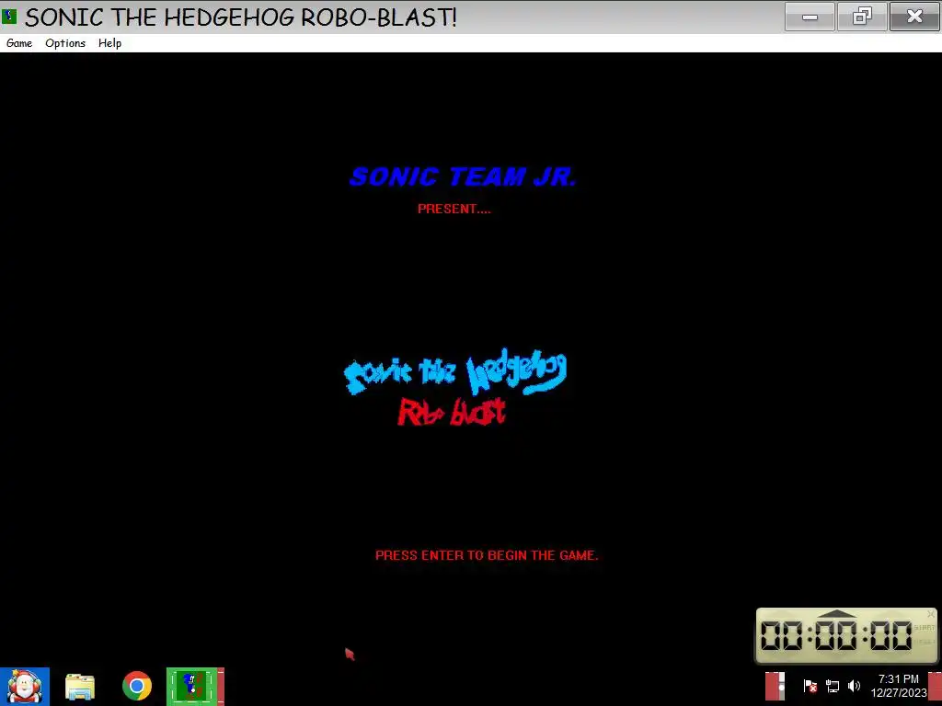Viewport: 942px width, 706px height.
Task: Click the hours digits on the stopwatch
Action: pyautogui.click(x=782, y=635)
